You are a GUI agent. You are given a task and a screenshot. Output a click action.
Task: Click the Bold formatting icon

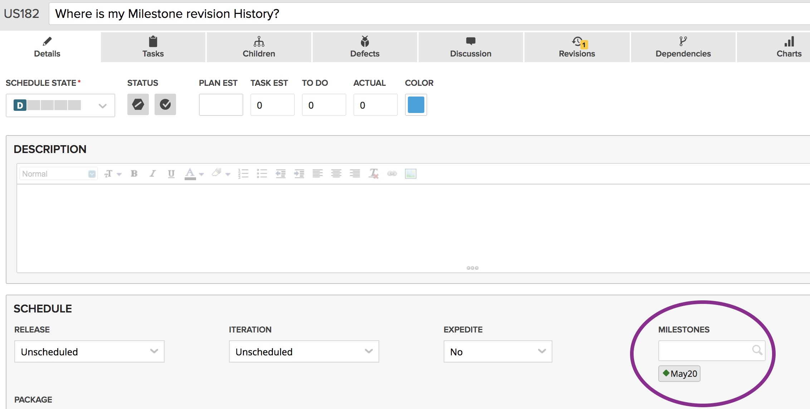pos(134,174)
